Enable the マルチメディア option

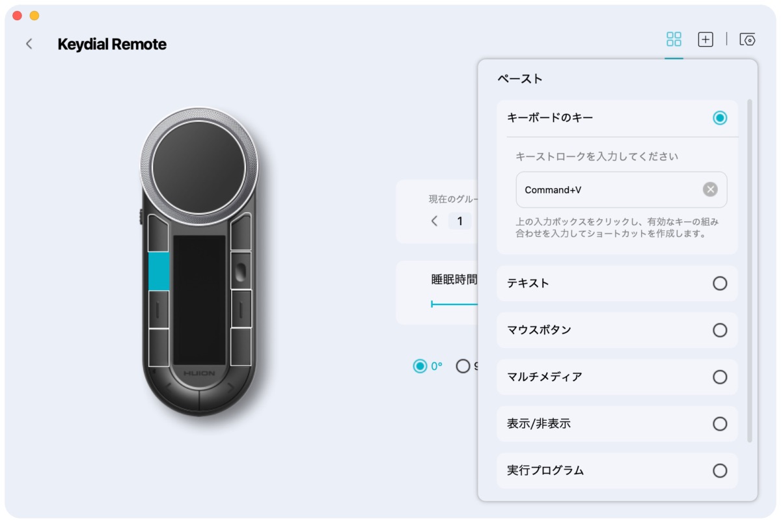tap(719, 377)
